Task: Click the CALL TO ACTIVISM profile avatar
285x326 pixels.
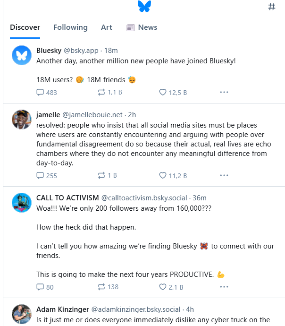Action: [22, 203]
